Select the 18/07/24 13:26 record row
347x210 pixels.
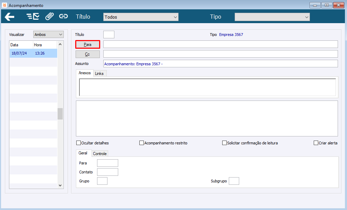[33, 53]
